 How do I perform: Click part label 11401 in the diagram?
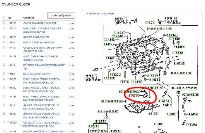click(x=150, y=23)
